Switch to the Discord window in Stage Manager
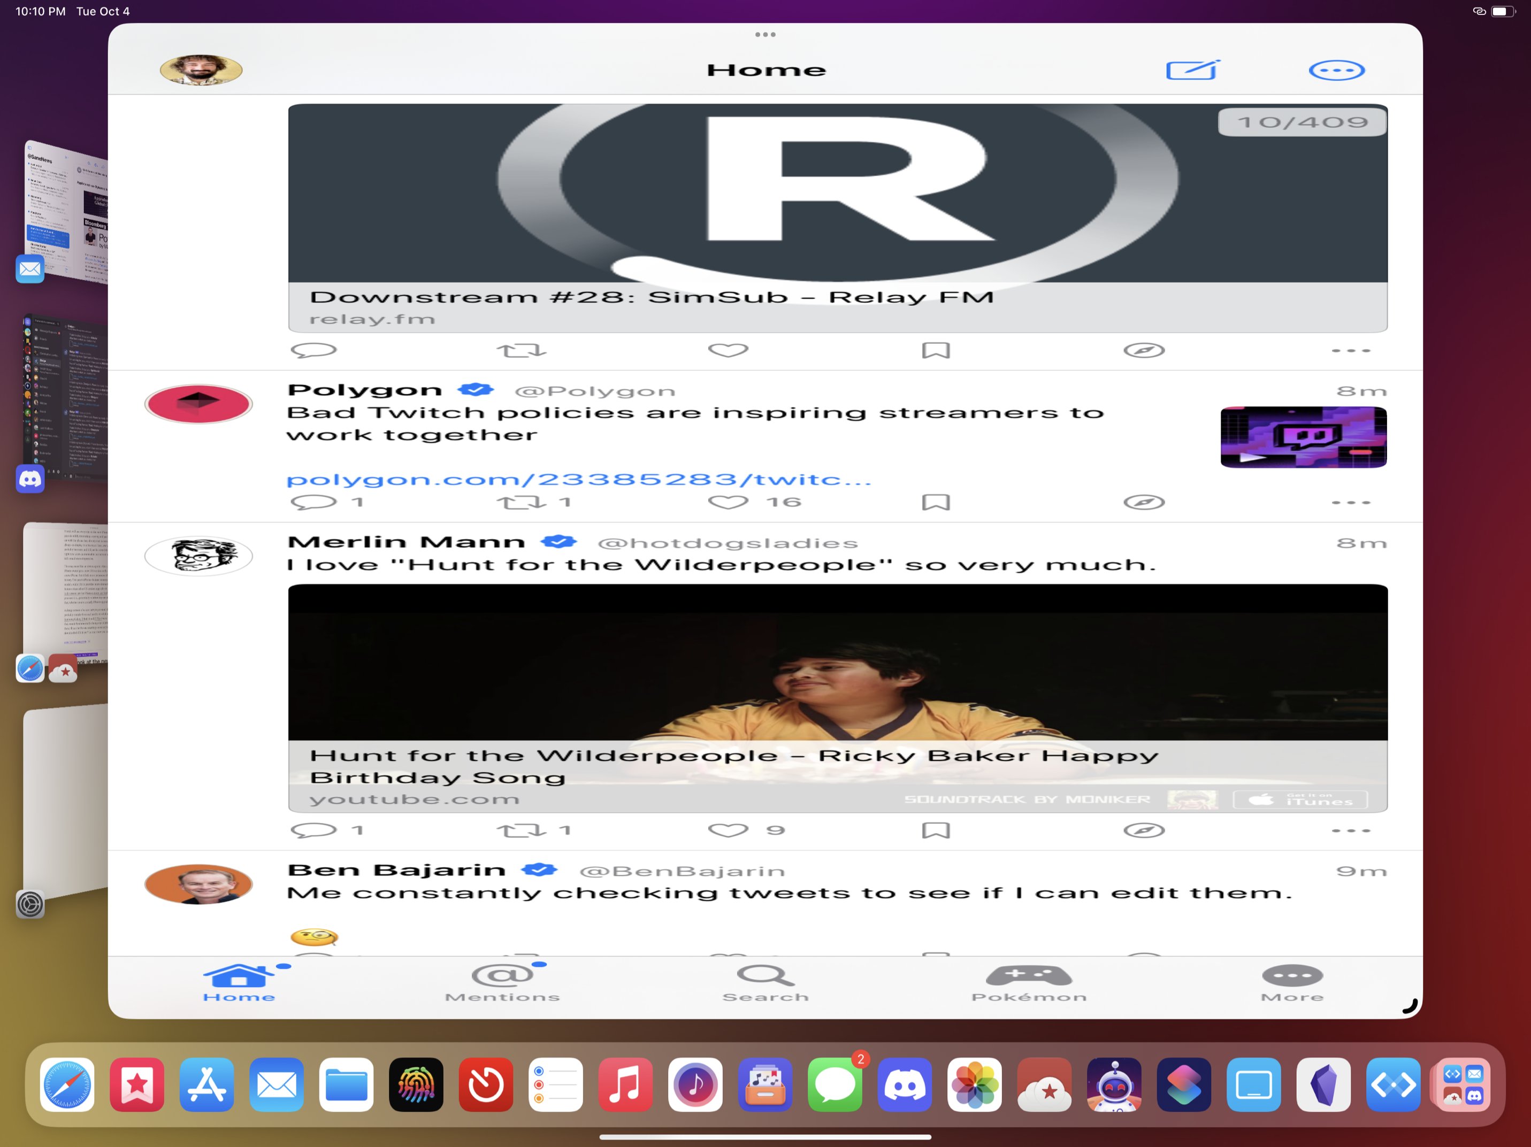Viewport: 1531px width, 1147px height. 66,398
